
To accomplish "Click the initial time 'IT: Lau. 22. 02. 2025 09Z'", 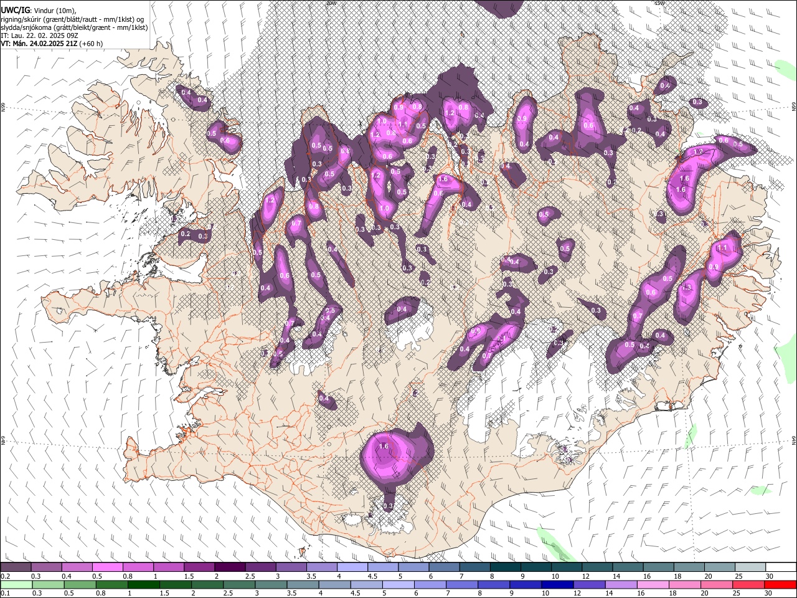I will [x=39, y=36].
